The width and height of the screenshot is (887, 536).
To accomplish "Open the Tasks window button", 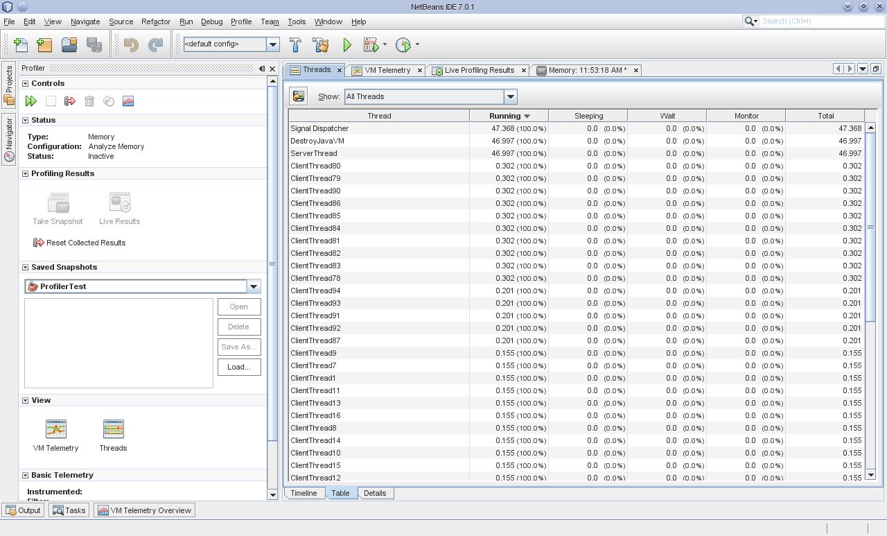I will 69,510.
